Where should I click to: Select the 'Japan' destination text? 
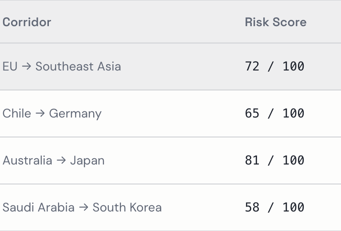pyautogui.click(x=87, y=161)
